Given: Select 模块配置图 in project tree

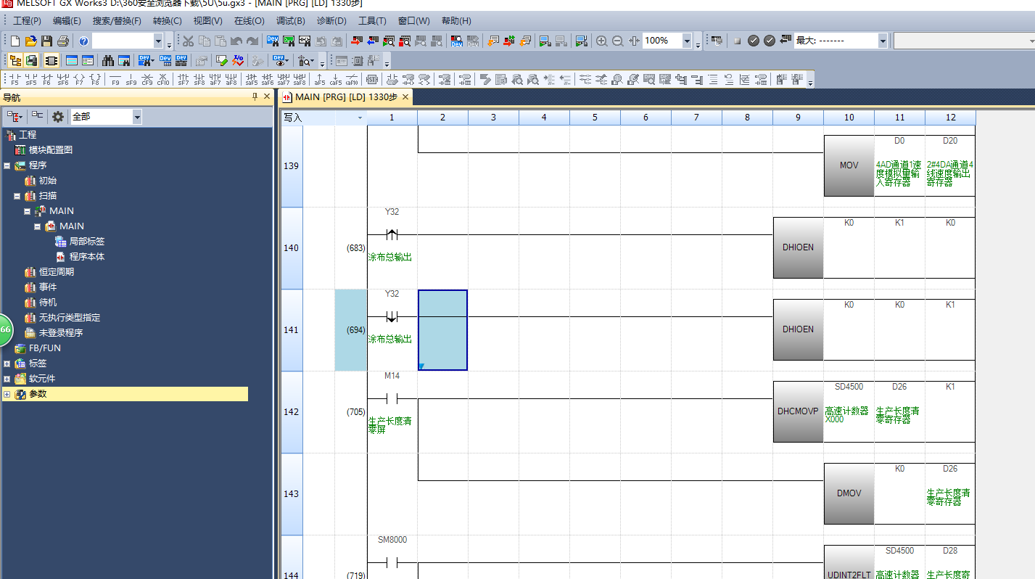Looking at the screenshot, I should [x=50, y=150].
